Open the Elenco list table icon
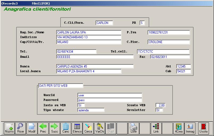 click(x=77, y=128)
